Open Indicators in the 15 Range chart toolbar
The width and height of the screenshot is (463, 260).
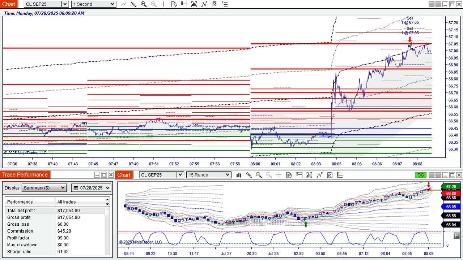pyautogui.click(x=319, y=175)
